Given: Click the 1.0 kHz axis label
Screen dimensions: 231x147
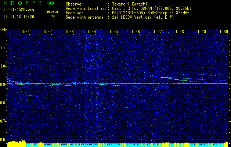Looking at the screenshot, I should click(3, 66).
